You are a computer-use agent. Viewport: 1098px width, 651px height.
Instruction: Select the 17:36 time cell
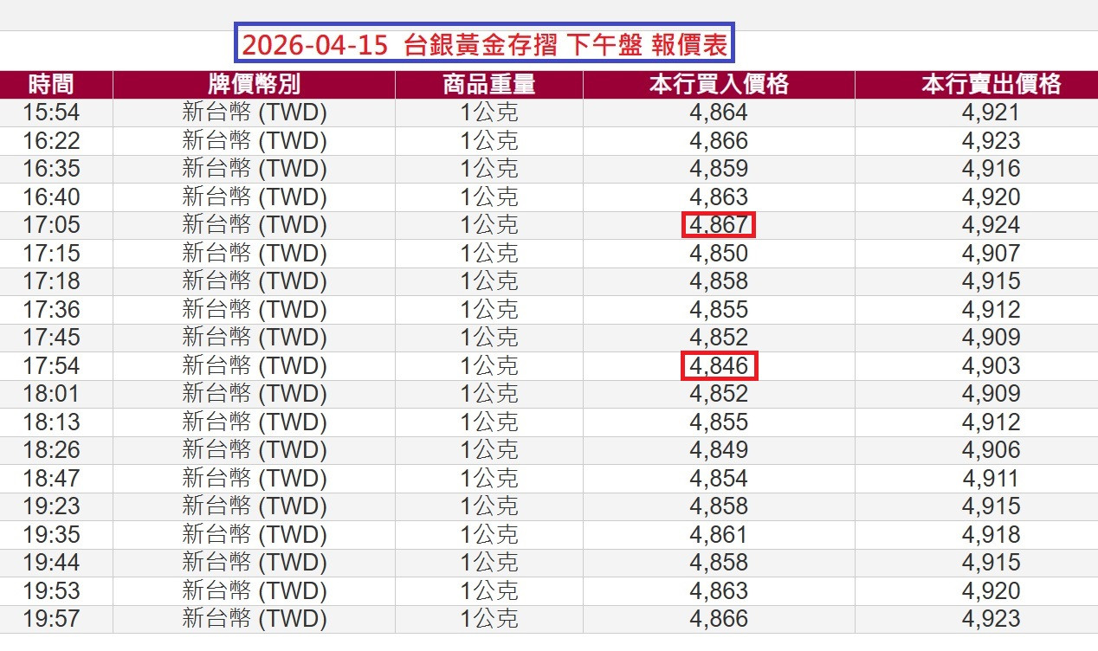pyautogui.click(x=51, y=310)
